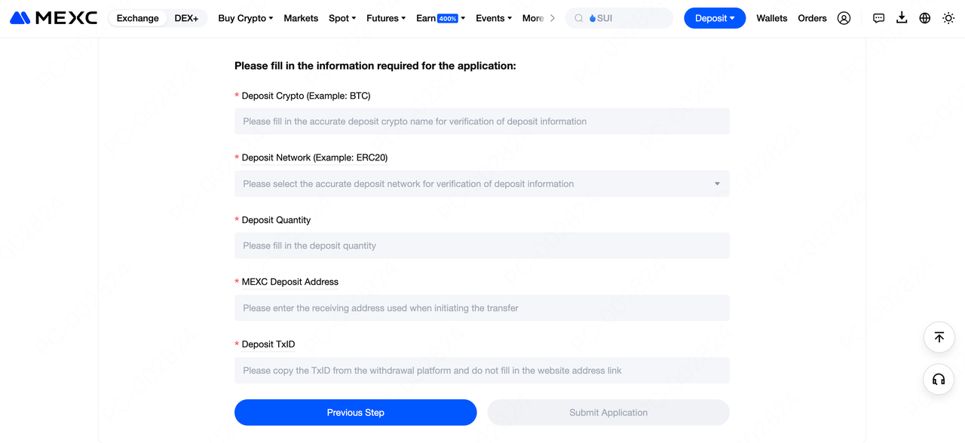This screenshot has height=443, width=965.
Task: Open the Buy Crypto dropdown menu
Action: coord(246,18)
